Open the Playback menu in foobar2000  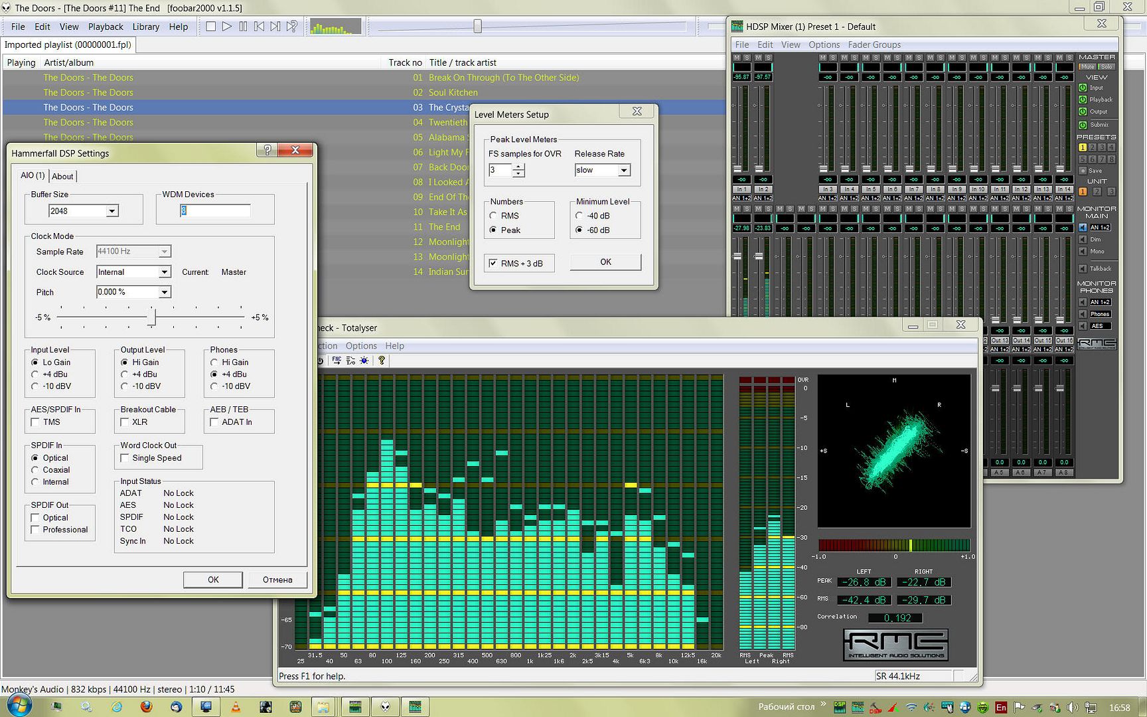point(106,27)
